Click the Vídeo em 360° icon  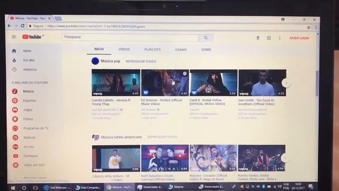tap(15, 165)
